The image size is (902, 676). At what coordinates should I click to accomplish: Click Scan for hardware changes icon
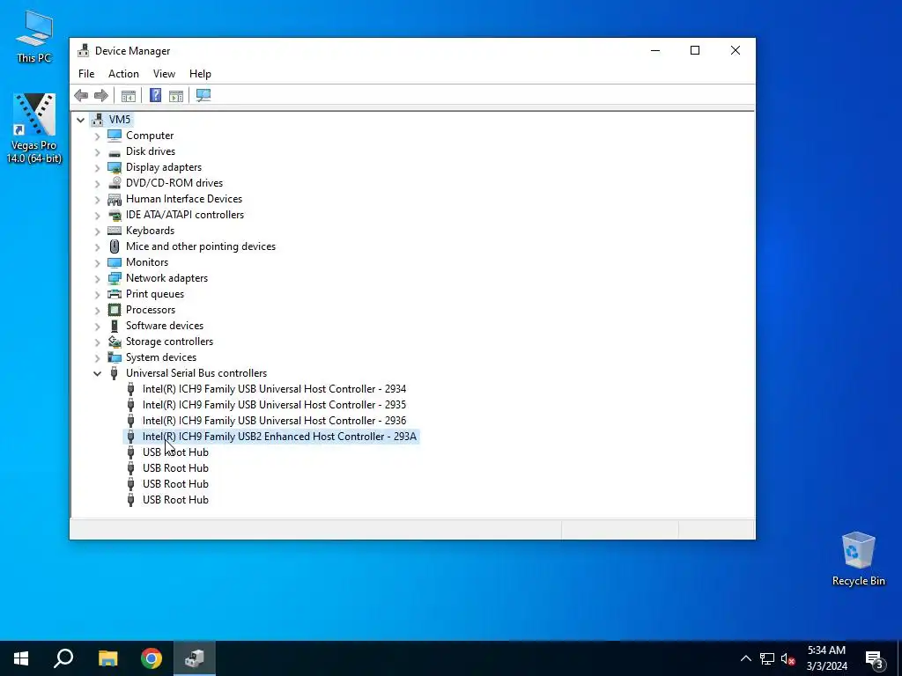coord(203,95)
